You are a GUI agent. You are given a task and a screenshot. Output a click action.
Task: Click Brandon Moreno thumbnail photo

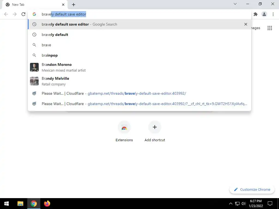click(x=34, y=67)
